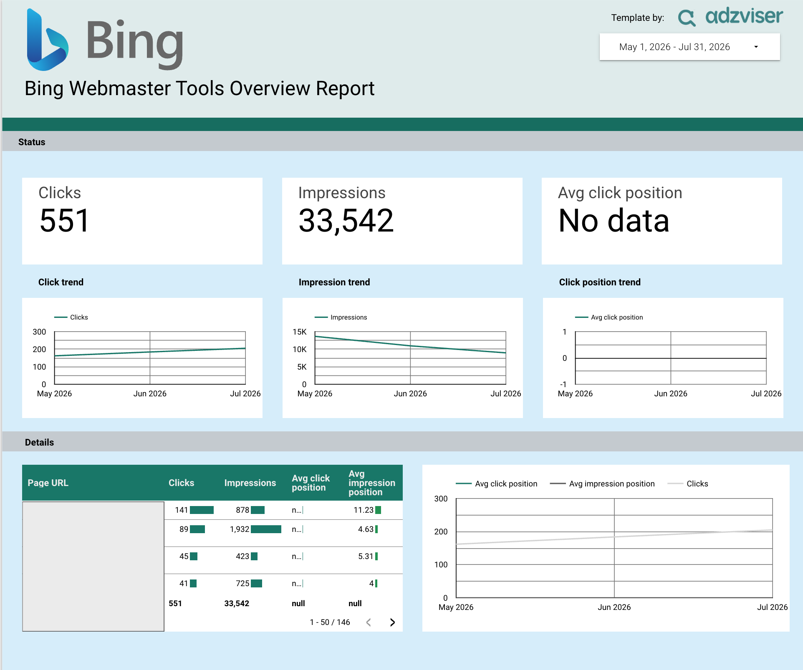Viewport: 803px width, 670px height.
Task: Sort by Avg impression position header
Action: (371, 483)
